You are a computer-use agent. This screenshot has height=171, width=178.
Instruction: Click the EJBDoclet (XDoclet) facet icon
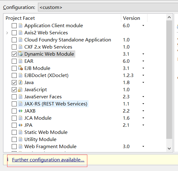(20, 75)
